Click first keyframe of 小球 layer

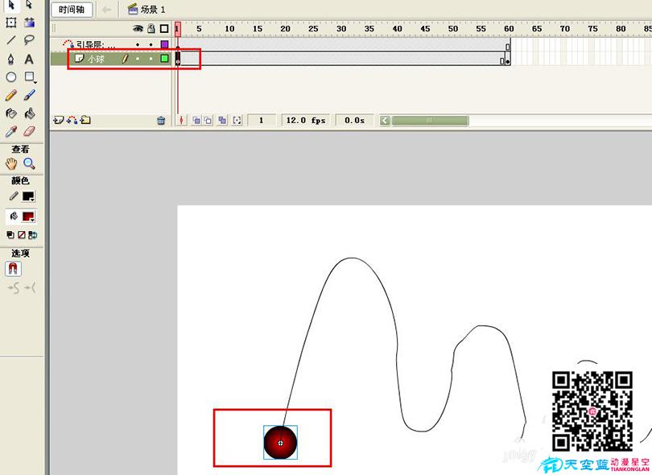[178, 59]
